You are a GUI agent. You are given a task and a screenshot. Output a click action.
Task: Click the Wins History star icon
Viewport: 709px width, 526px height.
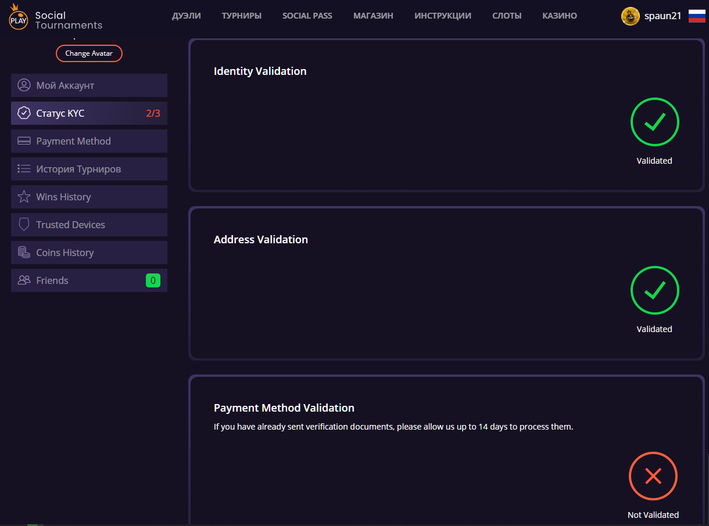(24, 197)
